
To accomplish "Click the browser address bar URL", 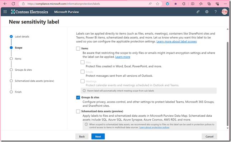I will click(63, 4).
